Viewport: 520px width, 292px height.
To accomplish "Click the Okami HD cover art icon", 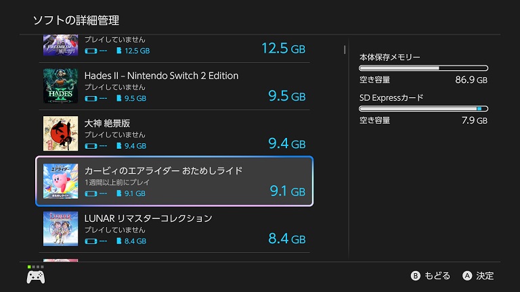I will tap(61, 133).
